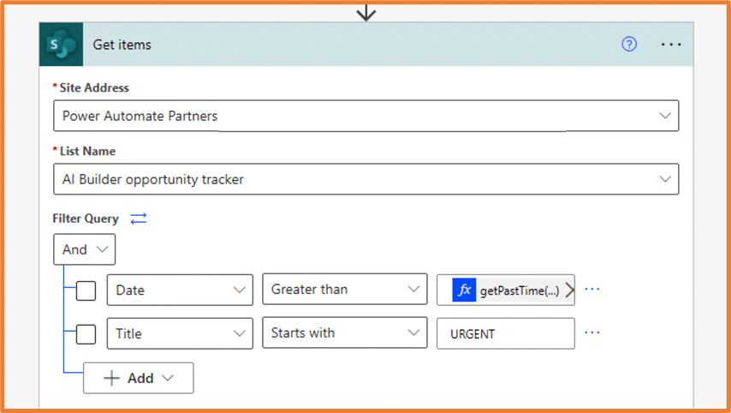
Task: Open the Date row ellipsis options
Action: pos(591,290)
